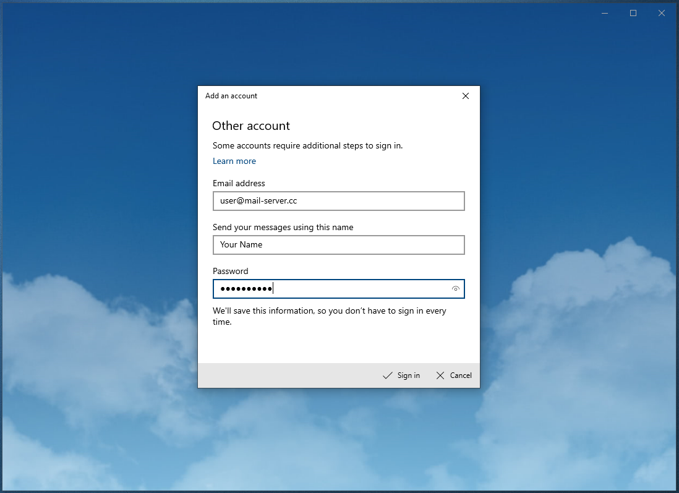Focus the Email address input field

coord(338,201)
